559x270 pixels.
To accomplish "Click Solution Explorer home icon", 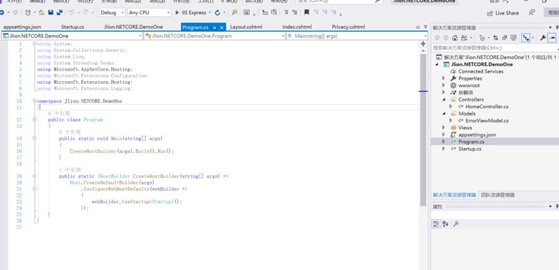I will pos(455,38).
